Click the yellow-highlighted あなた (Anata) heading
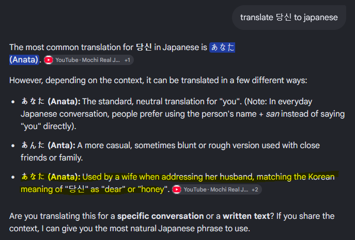The width and height of the screenshot is (355, 240). [x=51, y=177]
